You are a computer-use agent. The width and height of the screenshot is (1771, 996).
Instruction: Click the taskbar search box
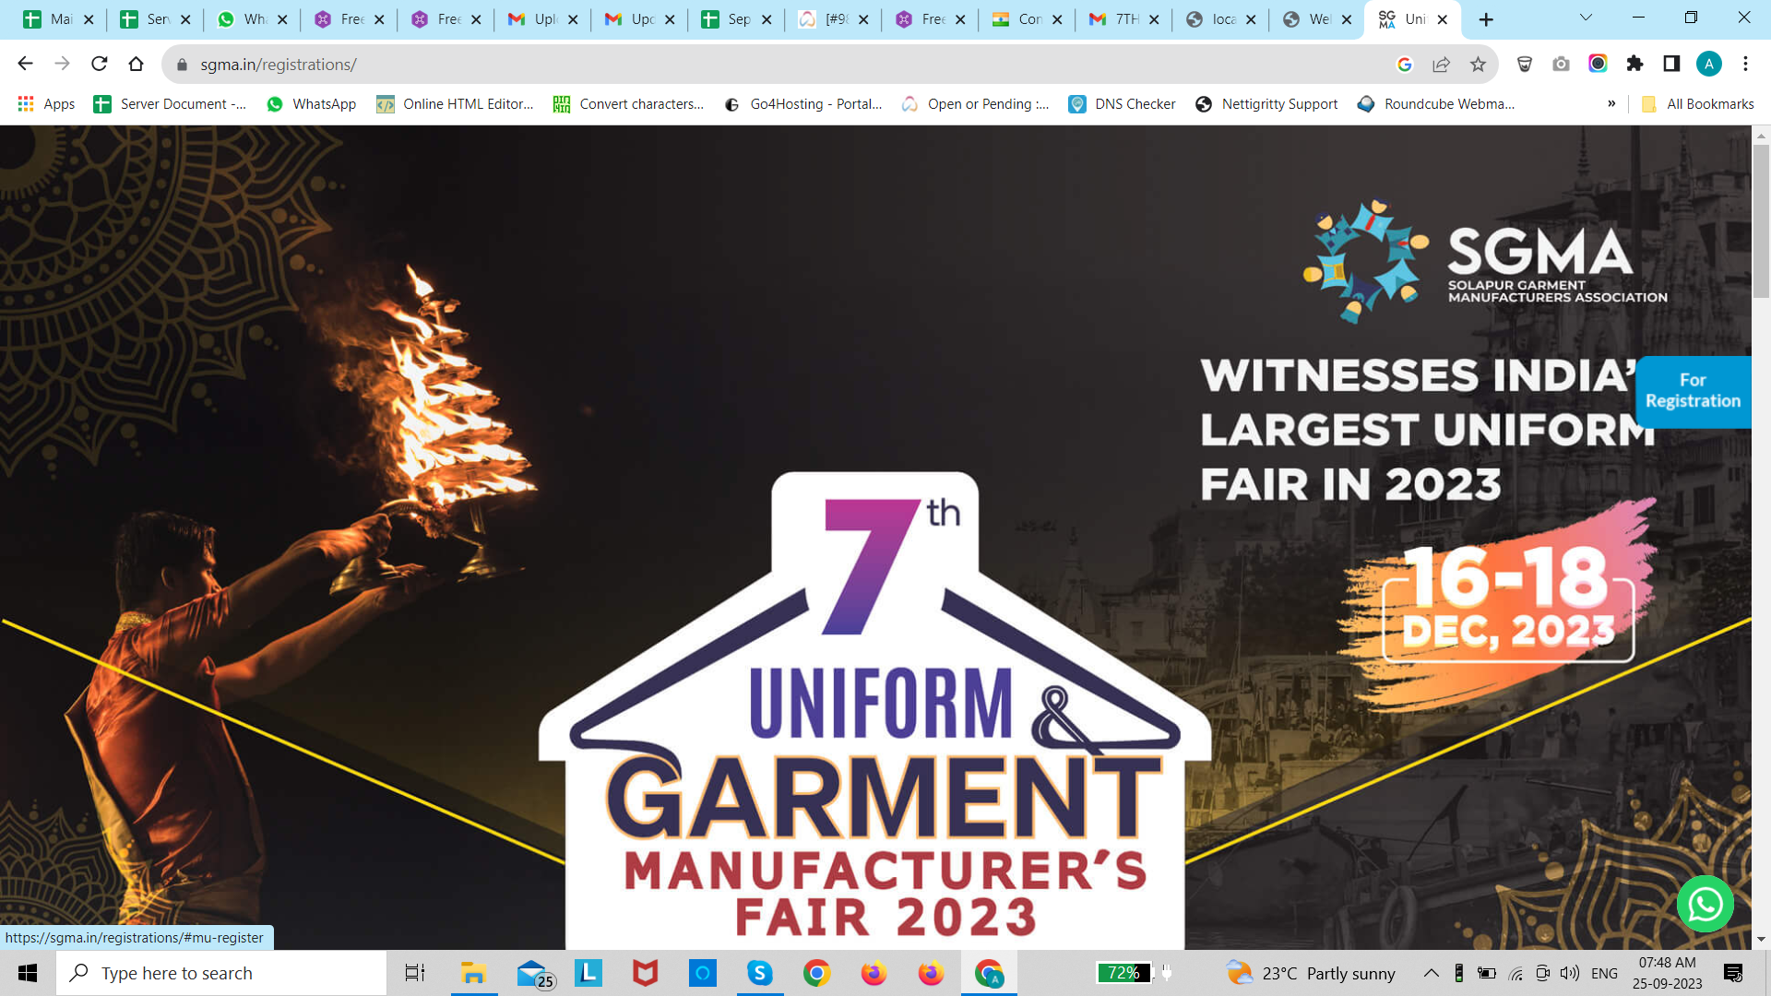click(x=221, y=973)
